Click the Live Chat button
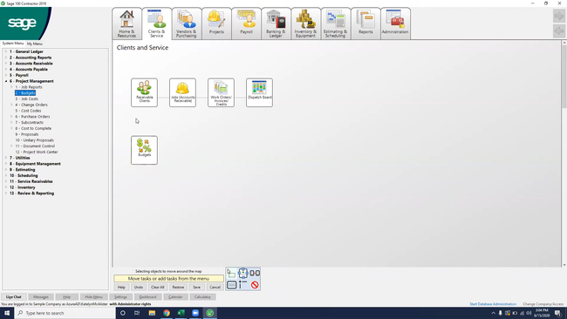 (x=13, y=297)
